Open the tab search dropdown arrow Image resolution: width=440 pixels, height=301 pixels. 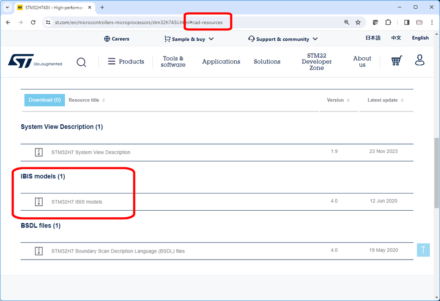(7, 7)
